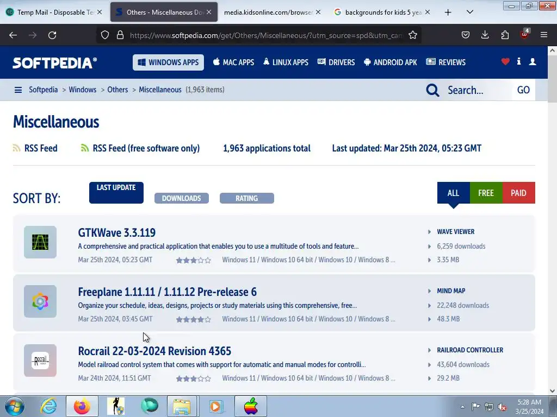This screenshot has width=557, height=417.
Task: Show All license filter
Action: 453,193
